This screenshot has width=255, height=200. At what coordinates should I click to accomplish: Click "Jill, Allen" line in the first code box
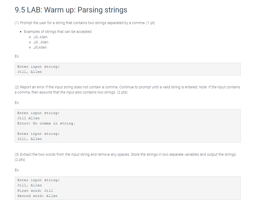click(30, 72)
